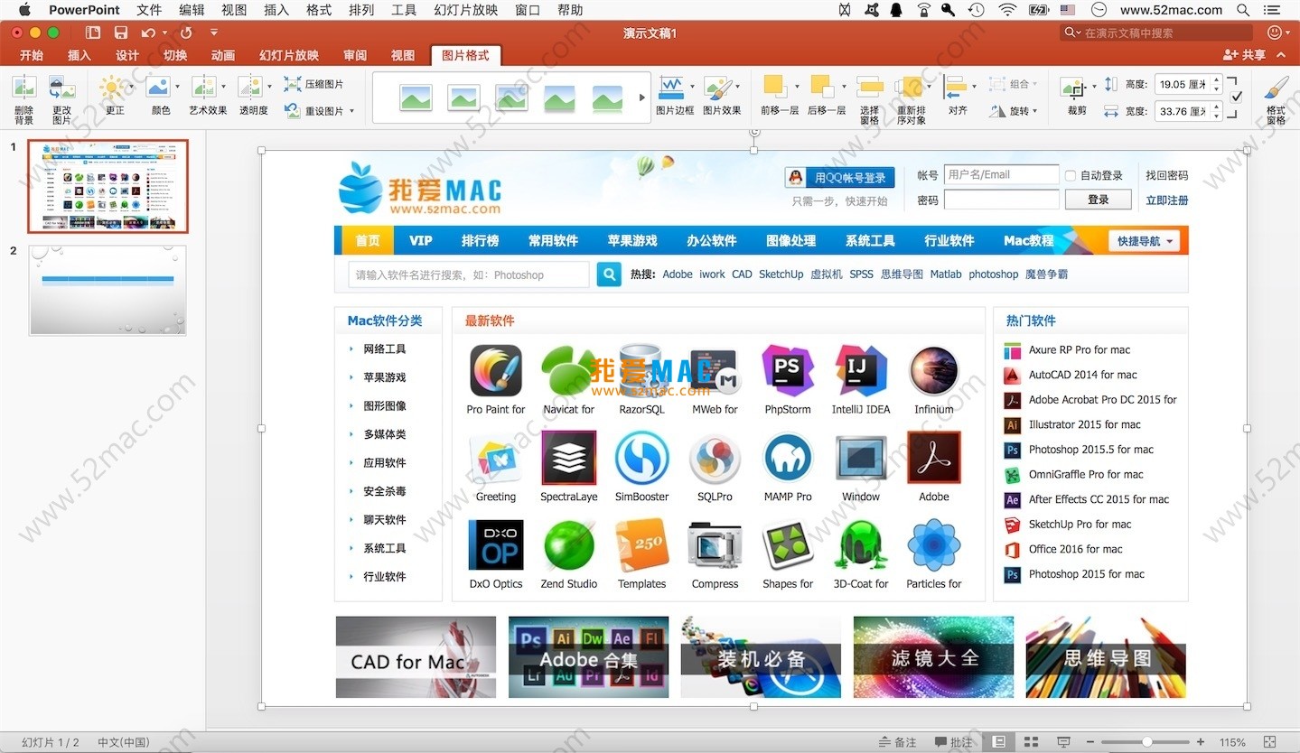Switch to slide sorter view icon
Screen dimensions: 1300x753
(x=1031, y=742)
